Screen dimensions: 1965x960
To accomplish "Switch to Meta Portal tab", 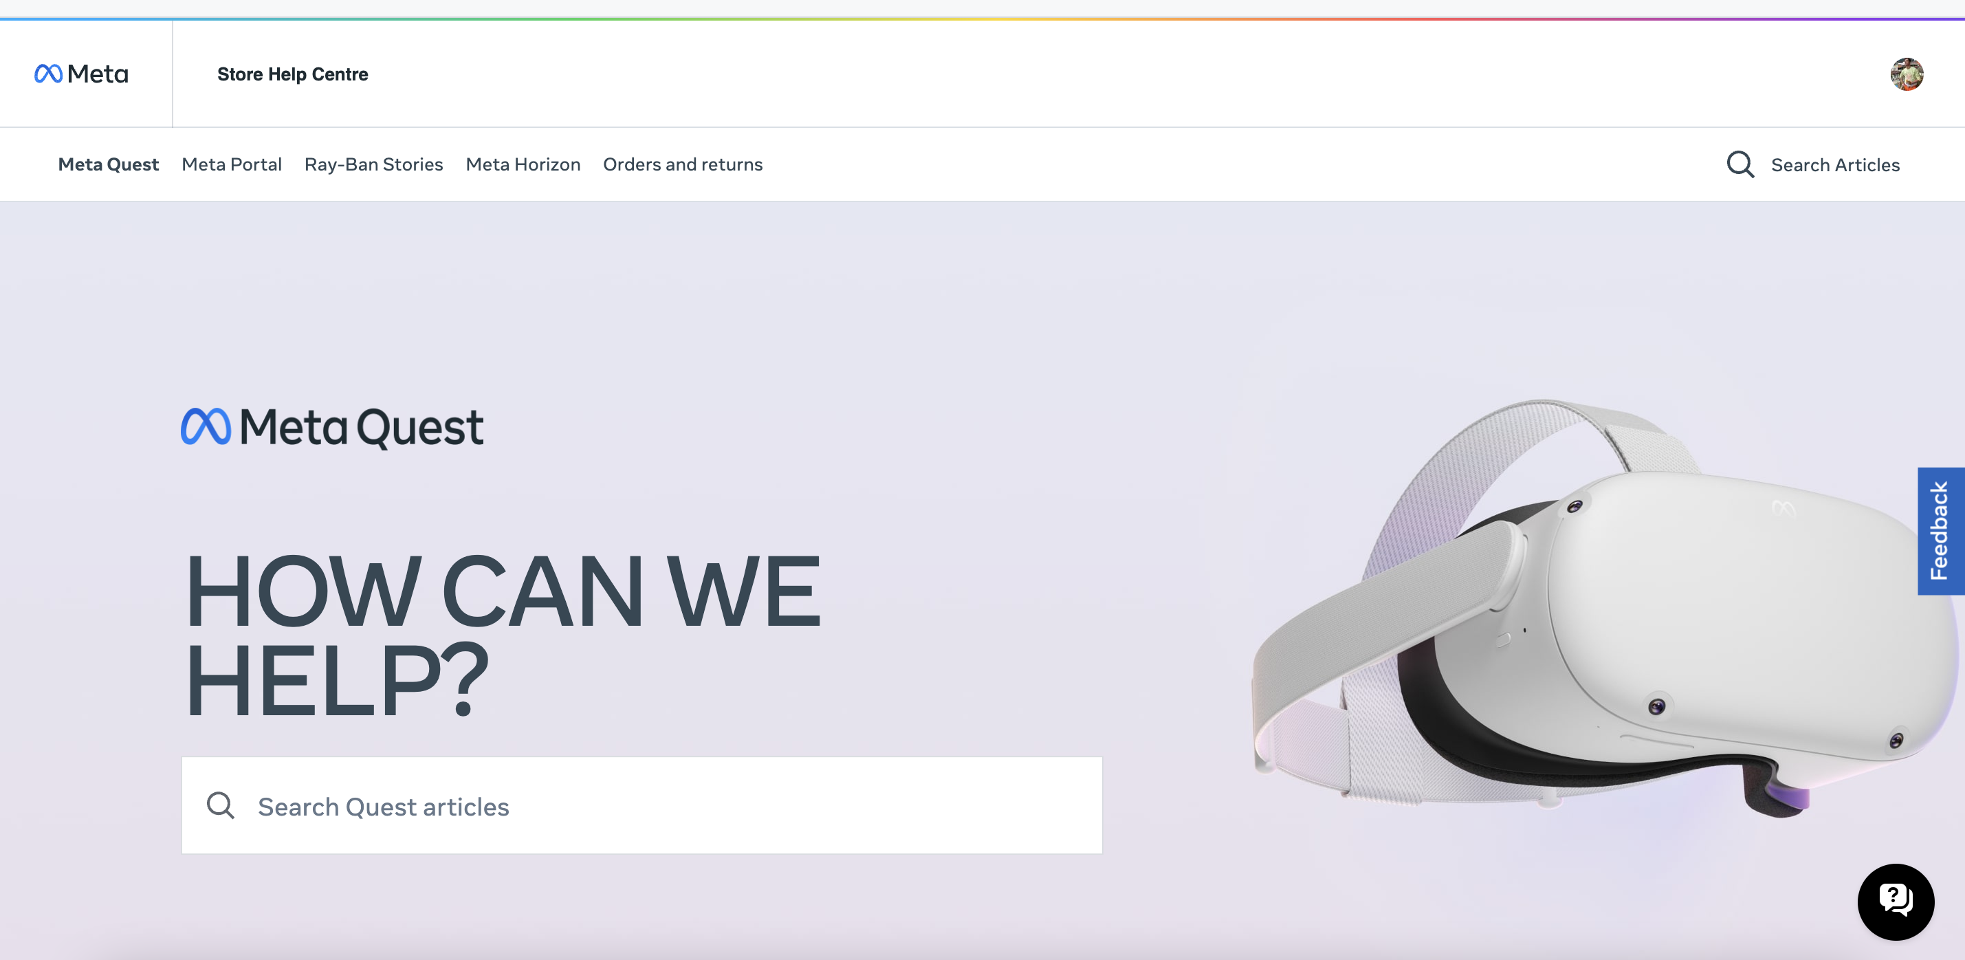I will (232, 164).
